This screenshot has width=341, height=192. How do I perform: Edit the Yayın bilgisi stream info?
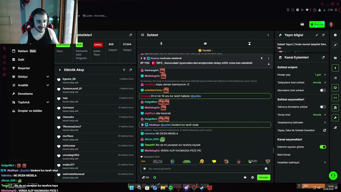317,35
